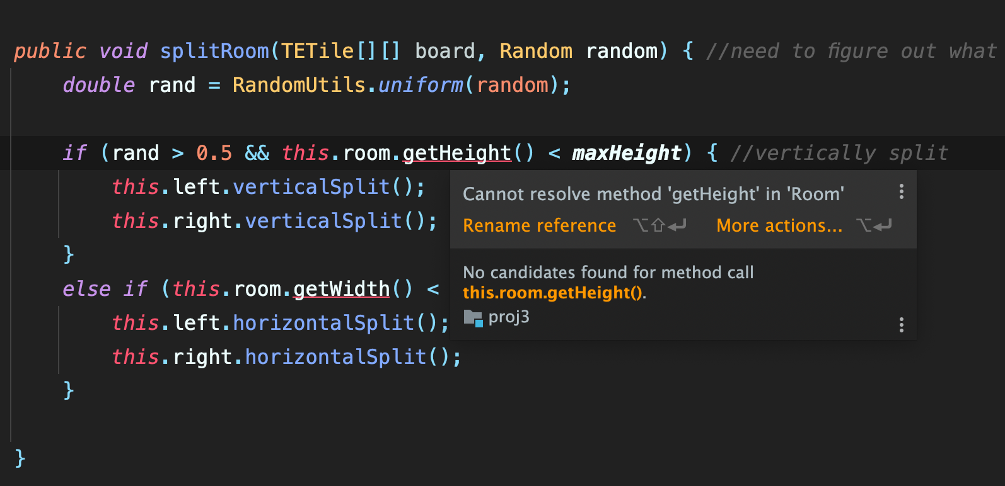
Task: Click the orange this.room.getHeight() text in popup
Action: [552, 293]
